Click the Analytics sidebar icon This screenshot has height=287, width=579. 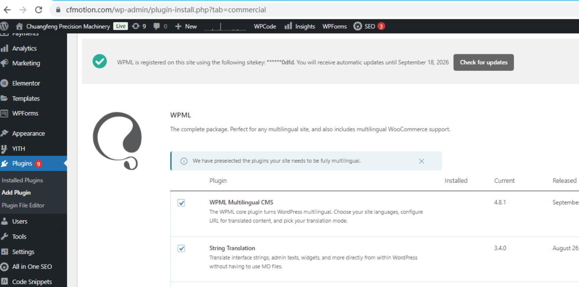click(x=4, y=48)
